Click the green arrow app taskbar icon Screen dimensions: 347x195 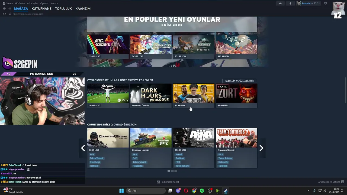coord(218,191)
